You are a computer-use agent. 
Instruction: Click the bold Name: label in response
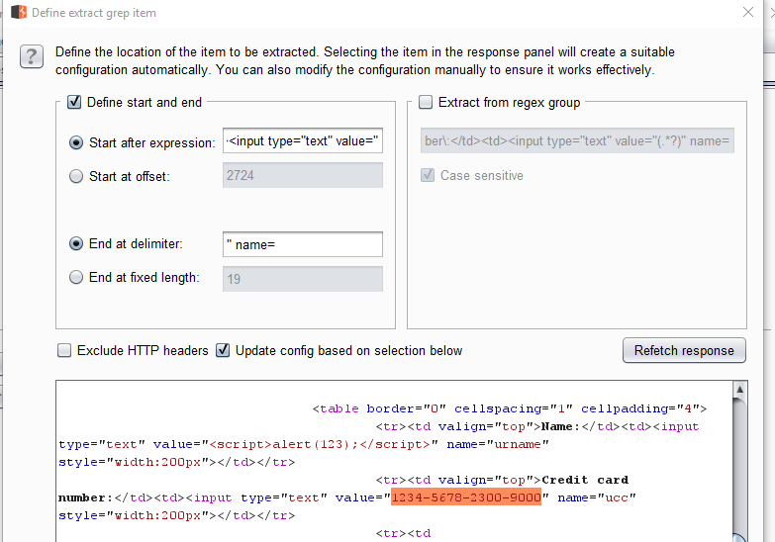(560, 426)
